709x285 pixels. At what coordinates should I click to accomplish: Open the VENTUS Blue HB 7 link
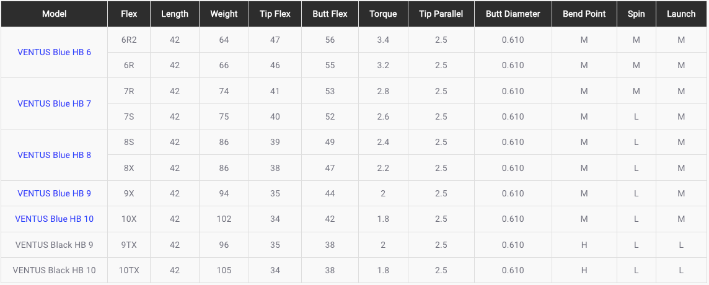(54, 103)
